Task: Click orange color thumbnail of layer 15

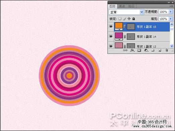Action: (119, 26)
